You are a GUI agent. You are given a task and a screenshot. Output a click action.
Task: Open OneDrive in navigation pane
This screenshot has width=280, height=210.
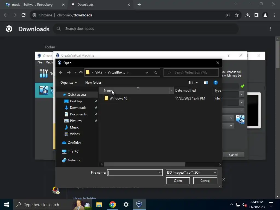(x=74, y=143)
